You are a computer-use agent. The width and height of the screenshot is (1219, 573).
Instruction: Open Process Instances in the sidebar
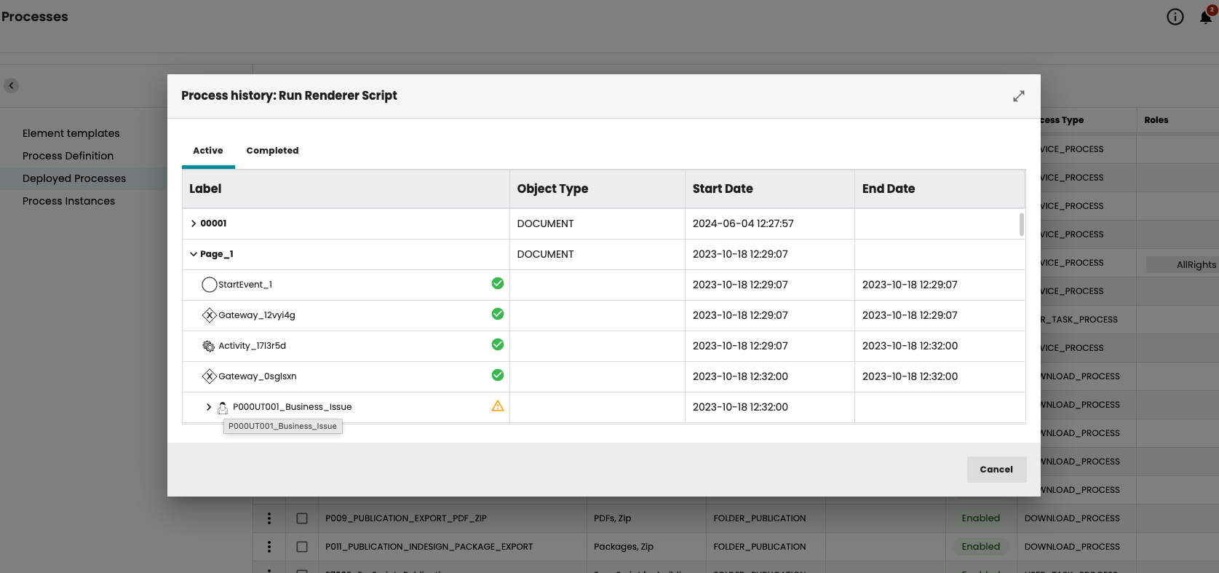tap(69, 201)
